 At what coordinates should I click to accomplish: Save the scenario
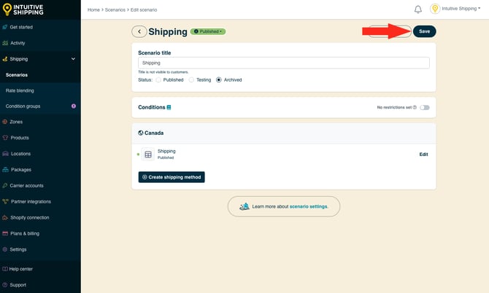tap(425, 31)
